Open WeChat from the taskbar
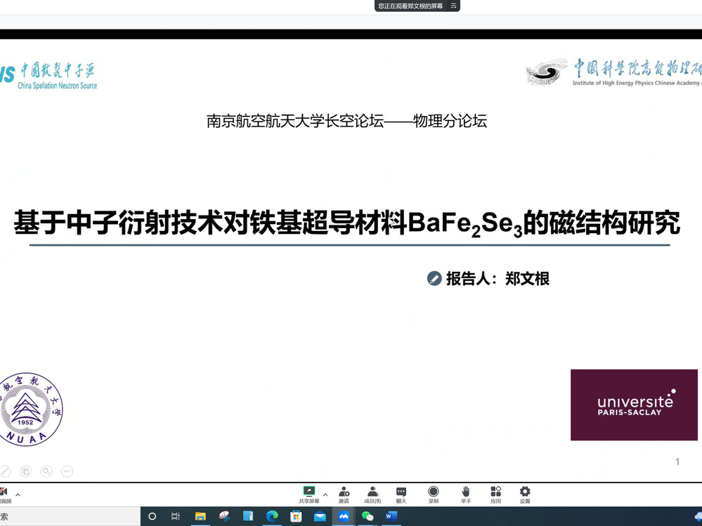The height and width of the screenshot is (526, 702). 368,516
